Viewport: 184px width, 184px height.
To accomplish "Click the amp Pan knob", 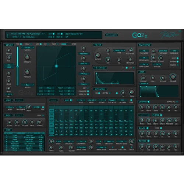I will click(153, 78).
